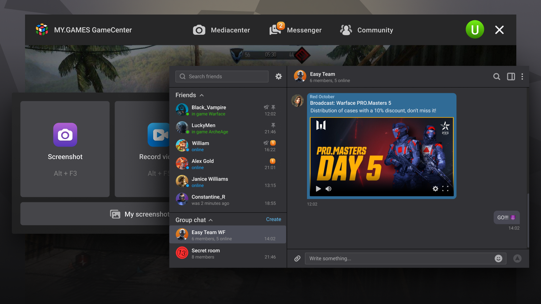Click the pin icon on Black_Vampire row

[273, 107]
